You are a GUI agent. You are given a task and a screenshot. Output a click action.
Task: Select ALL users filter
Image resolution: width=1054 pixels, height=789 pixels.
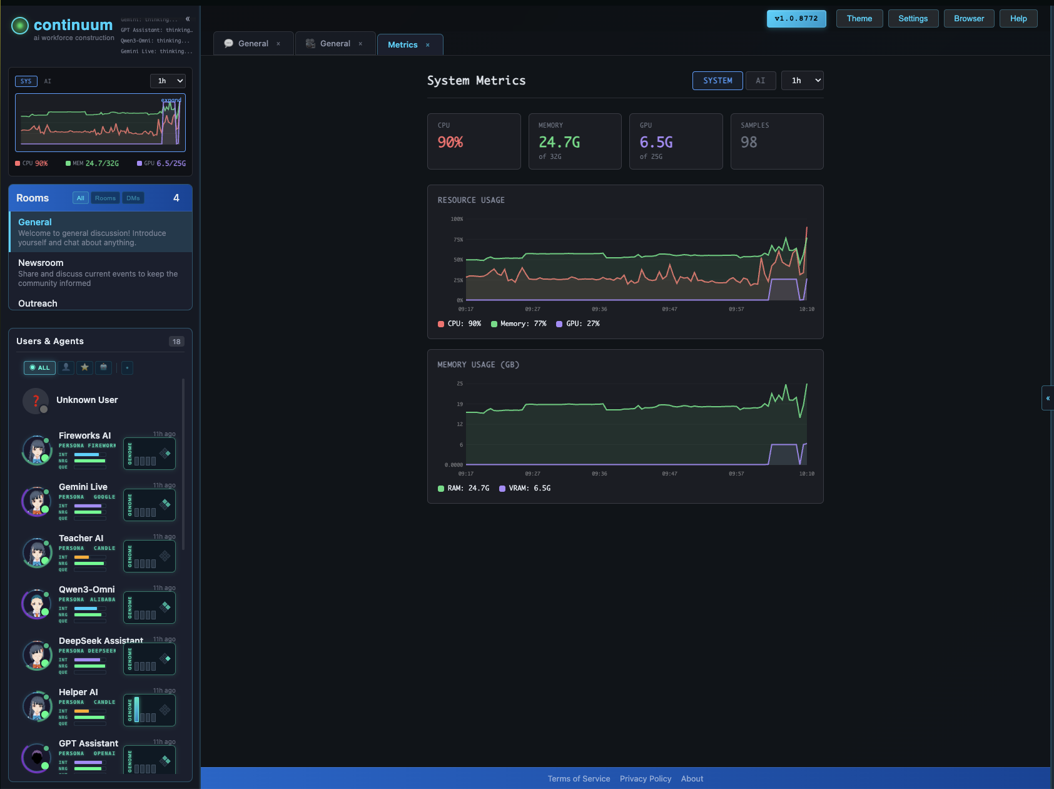(39, 368)
